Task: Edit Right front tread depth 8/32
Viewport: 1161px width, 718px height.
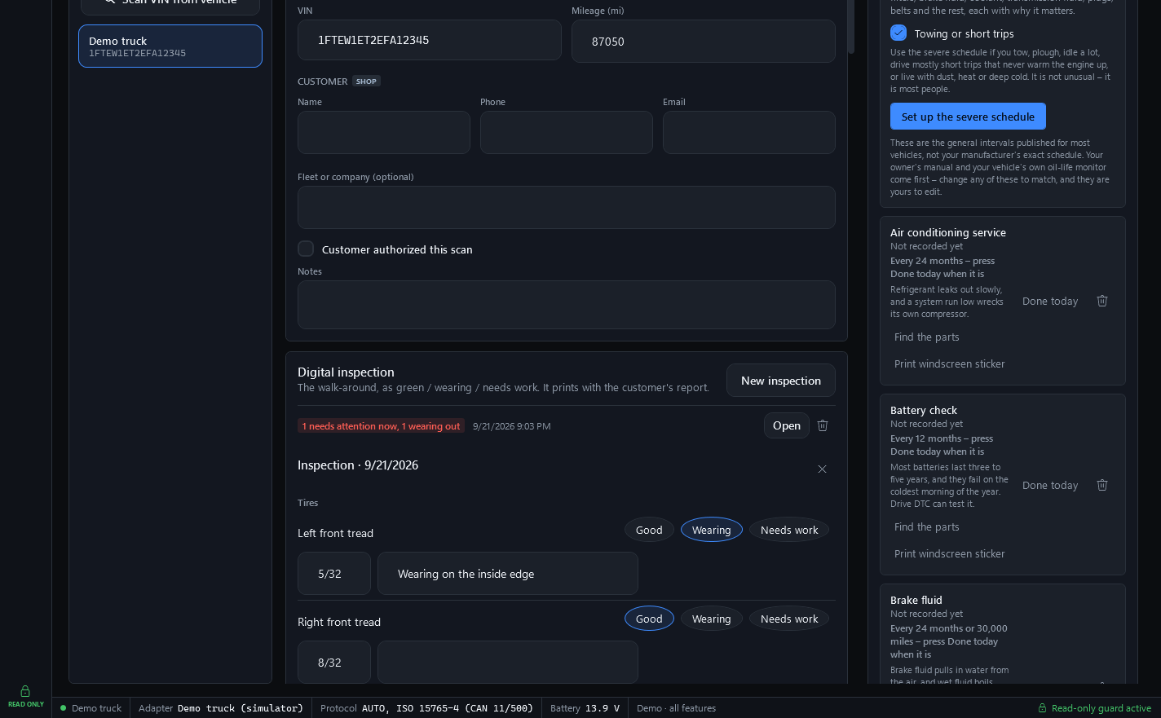Action: 334,663
